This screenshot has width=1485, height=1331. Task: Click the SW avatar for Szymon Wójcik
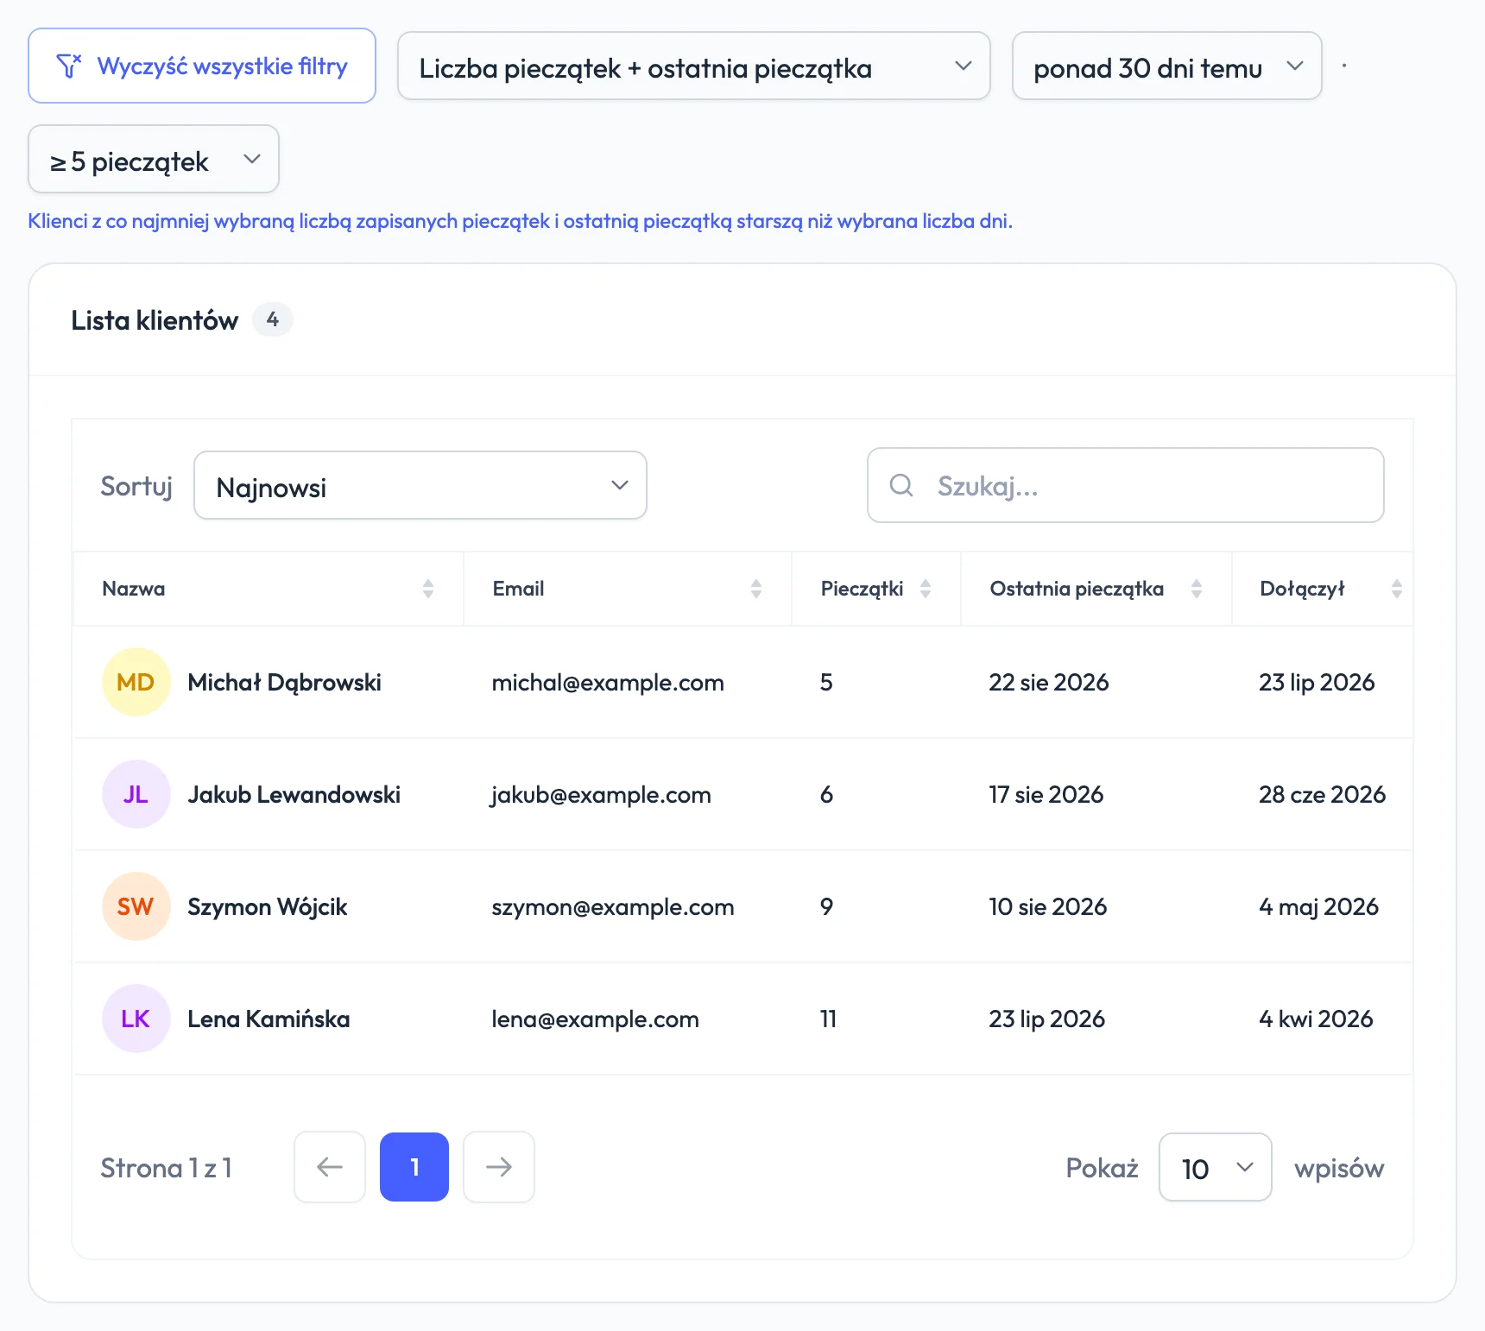(136, 906)
